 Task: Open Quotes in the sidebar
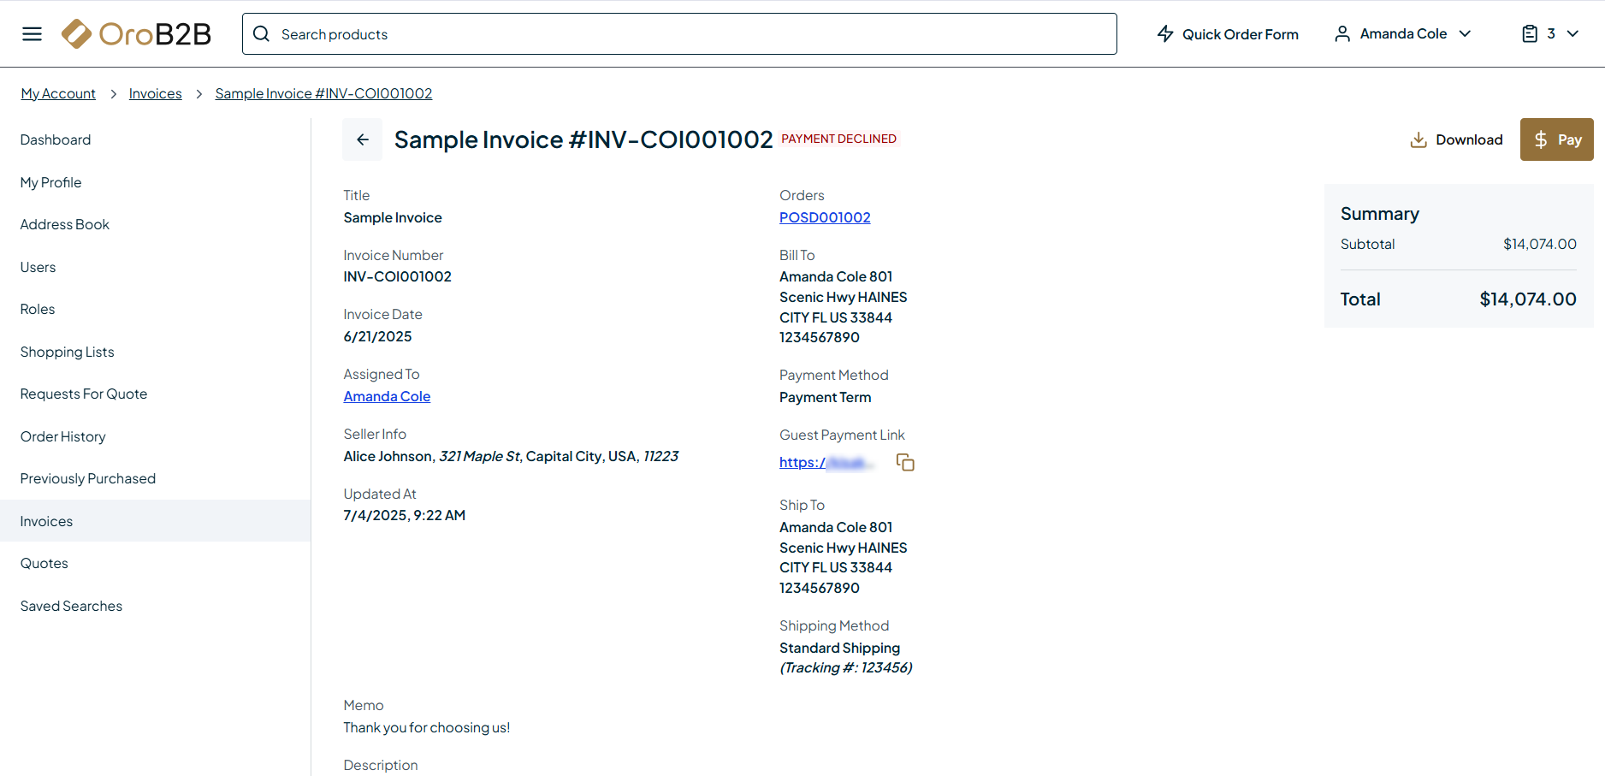44,563
